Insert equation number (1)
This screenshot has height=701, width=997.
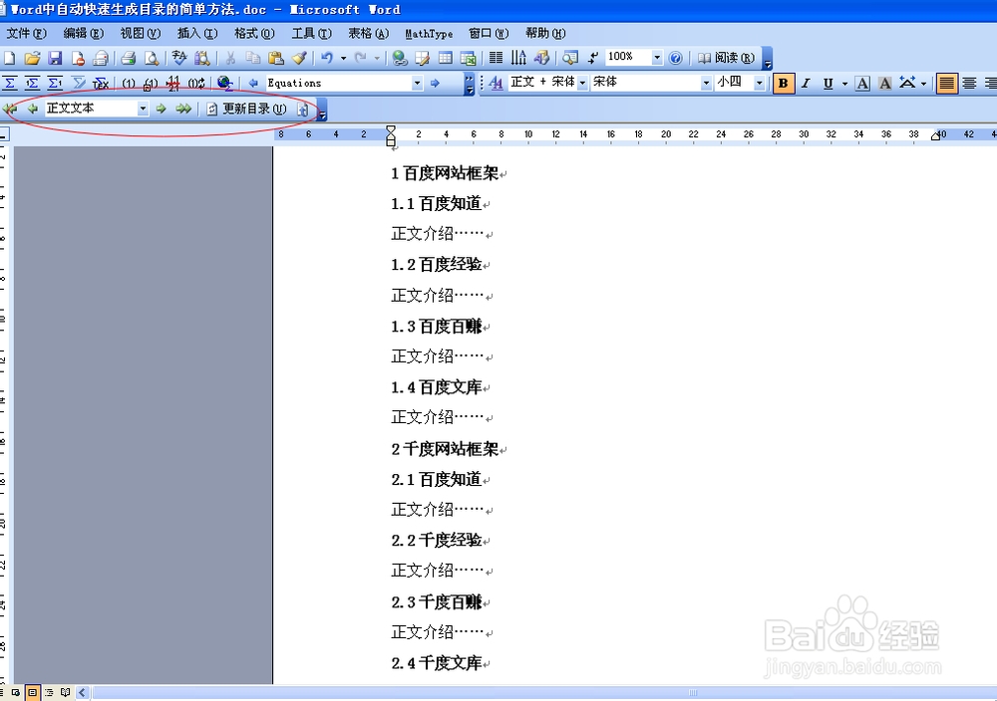[129, 84]
